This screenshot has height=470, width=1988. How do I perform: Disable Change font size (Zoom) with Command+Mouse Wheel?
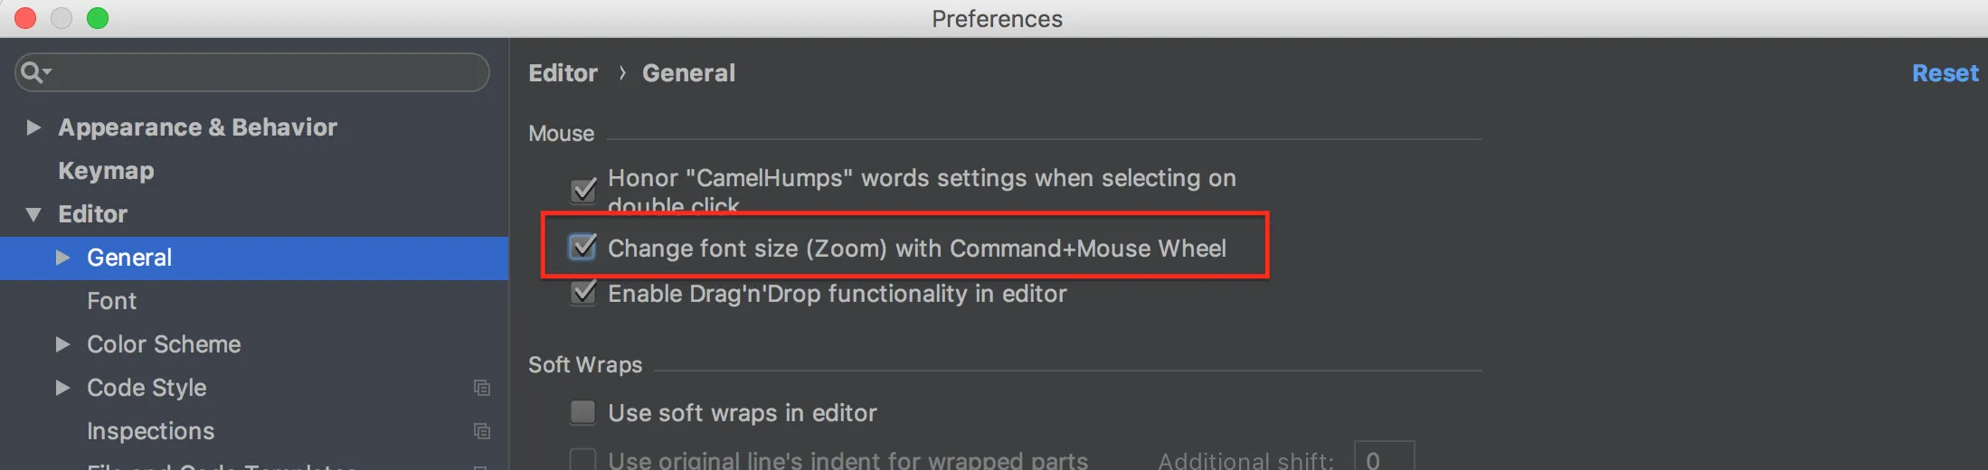583,247
